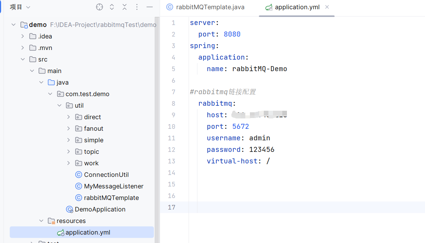
Task: Click the virtual-host key on line 13
Action: (232, 161)
